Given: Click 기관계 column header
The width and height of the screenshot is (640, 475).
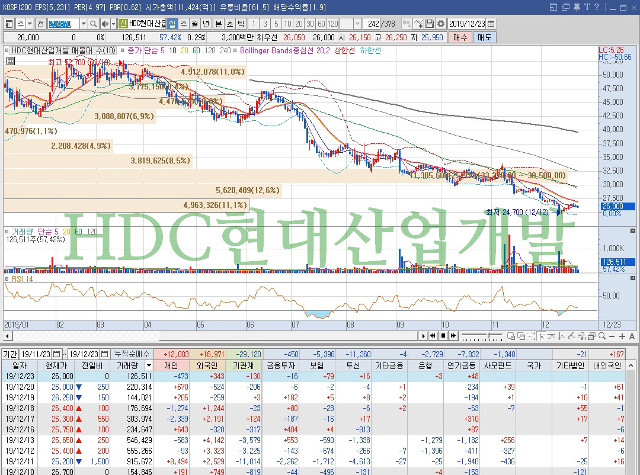Looking at the screenshot, I should point(244,365).
